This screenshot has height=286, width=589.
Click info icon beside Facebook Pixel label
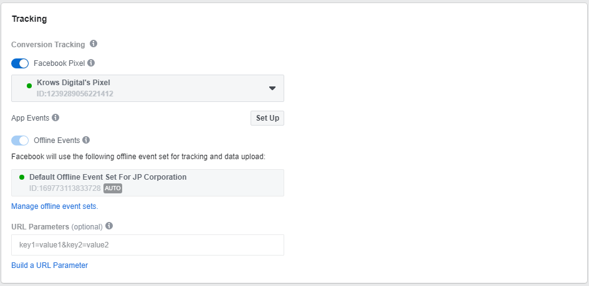(91, 63)
